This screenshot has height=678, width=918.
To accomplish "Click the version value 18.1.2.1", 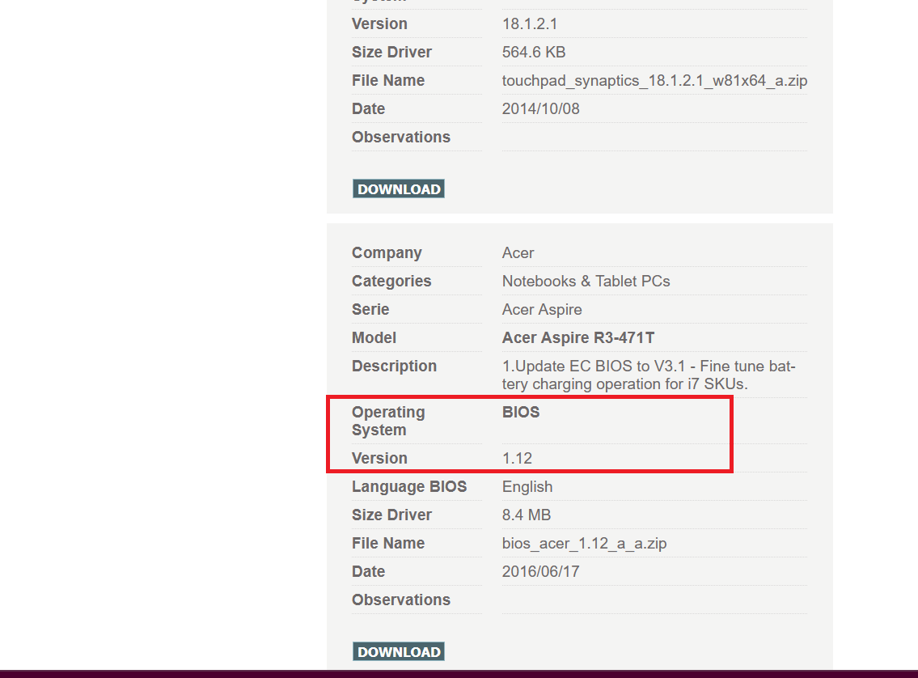I will click(529, 24).
